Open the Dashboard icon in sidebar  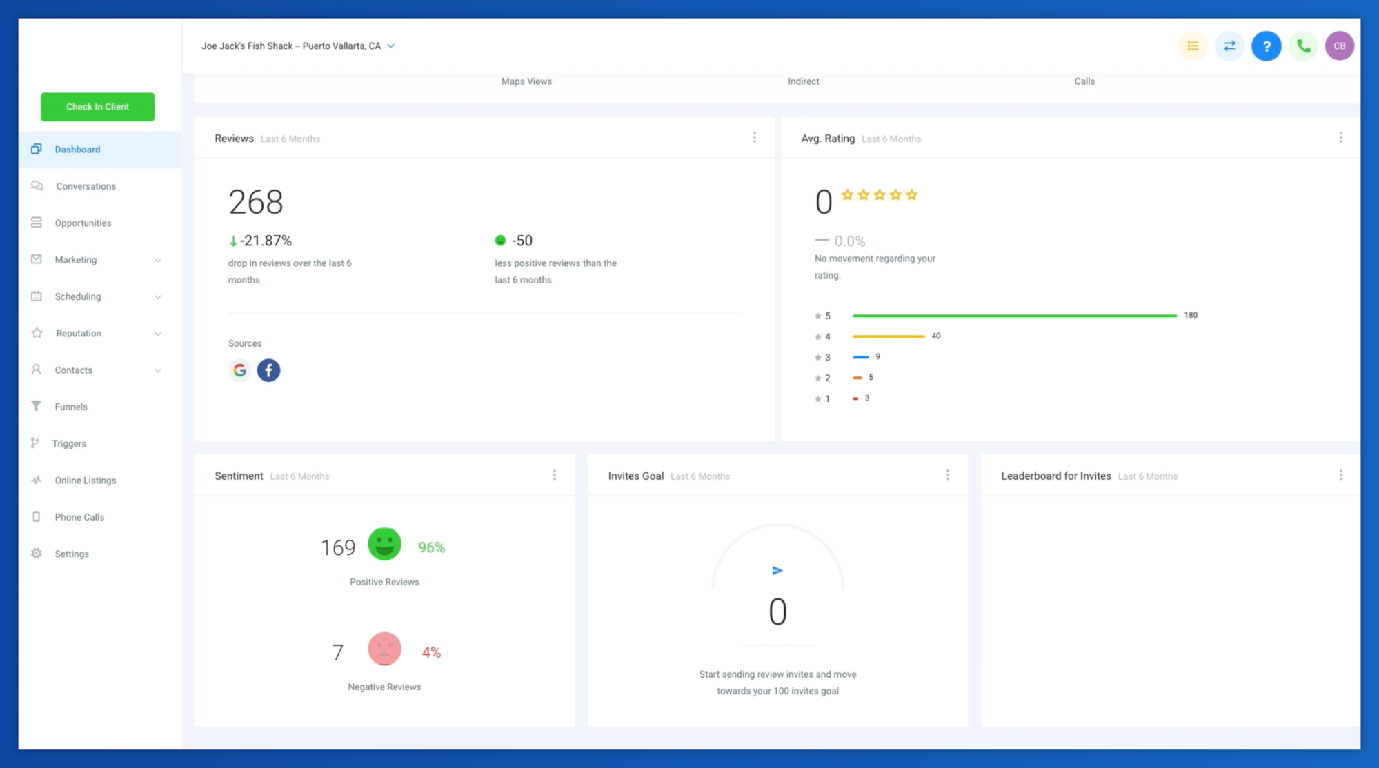37,149
